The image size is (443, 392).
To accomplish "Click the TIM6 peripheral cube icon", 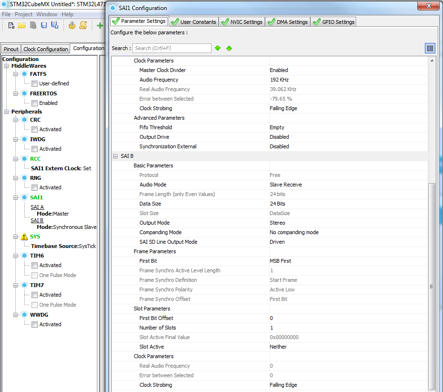I will click(24, 256).
